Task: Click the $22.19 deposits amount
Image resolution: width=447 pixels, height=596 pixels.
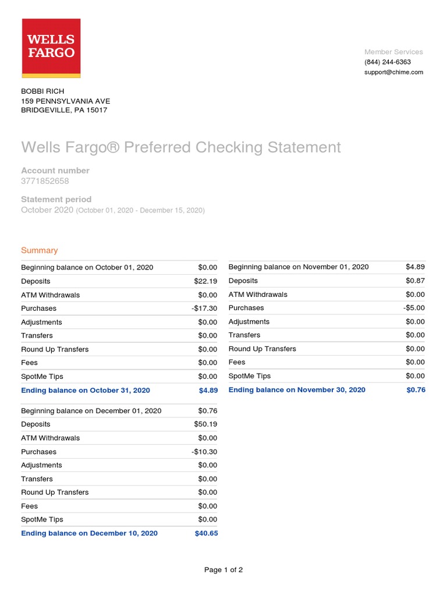Action: click(205, 281)
